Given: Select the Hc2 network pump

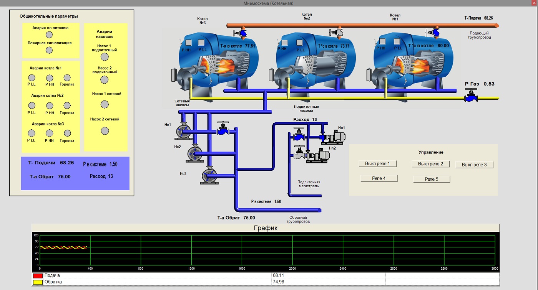Looking at the screenshot, I should coord(194,153).
